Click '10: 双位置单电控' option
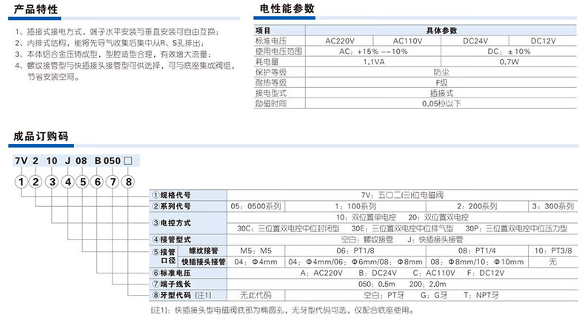 (366, 217)
